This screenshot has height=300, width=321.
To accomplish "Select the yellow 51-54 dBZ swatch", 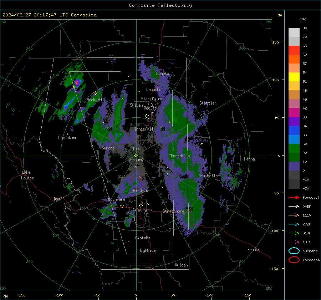I will pyautogui.click(x=294, y=77).
